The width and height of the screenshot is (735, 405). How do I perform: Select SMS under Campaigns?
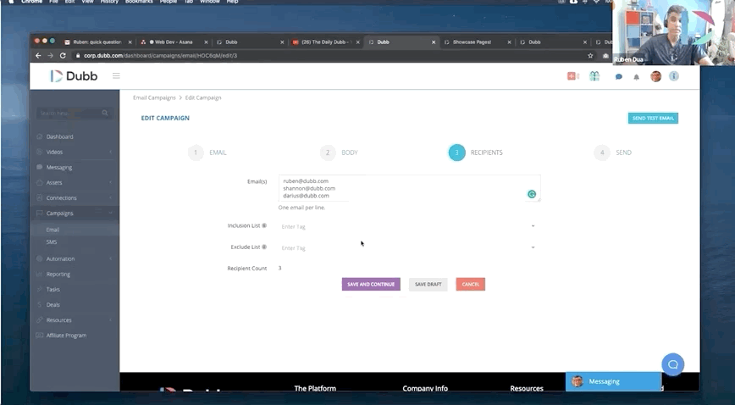tap(52, 242)
